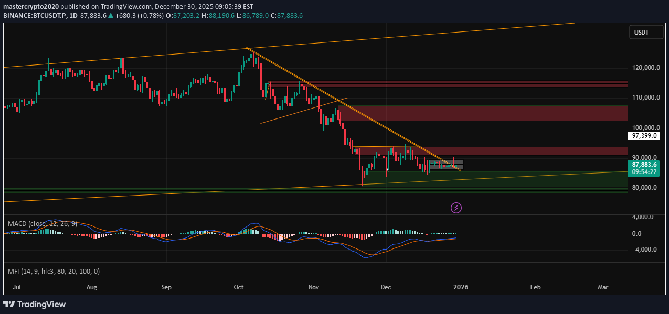This screenshot has width=669, height=314.
Task: Select the 97,399.0 price level label
Action: point(644,136)
